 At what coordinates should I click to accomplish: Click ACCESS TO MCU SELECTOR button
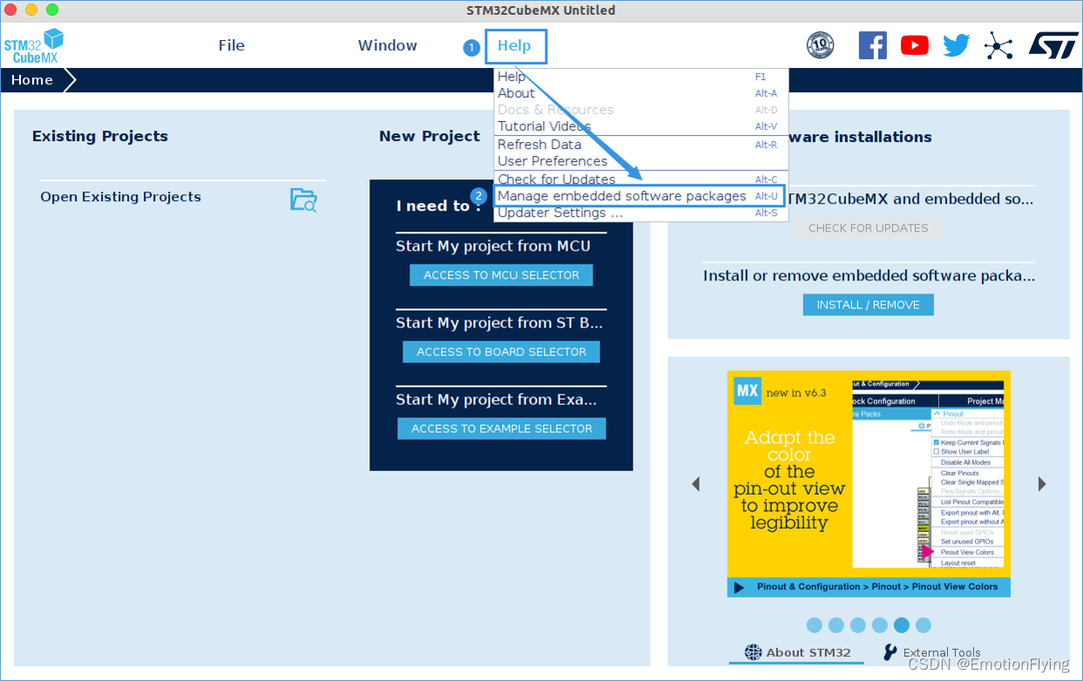[x=501, y=275]
